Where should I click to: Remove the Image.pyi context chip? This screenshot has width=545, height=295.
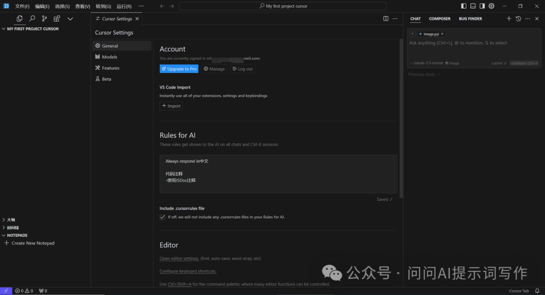pyautogui.click(x=442, y=34)
